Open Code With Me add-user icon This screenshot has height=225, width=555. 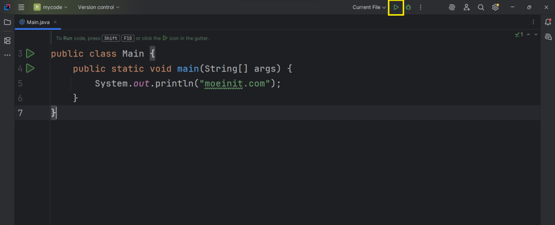tap(467, 7)
